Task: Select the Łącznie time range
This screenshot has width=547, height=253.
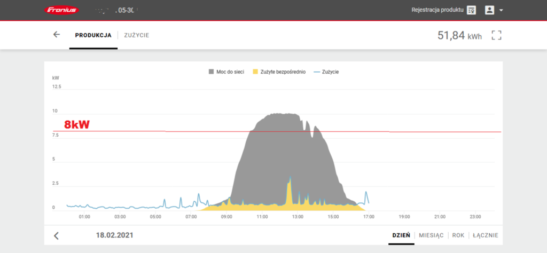Action: pos(486,235)
